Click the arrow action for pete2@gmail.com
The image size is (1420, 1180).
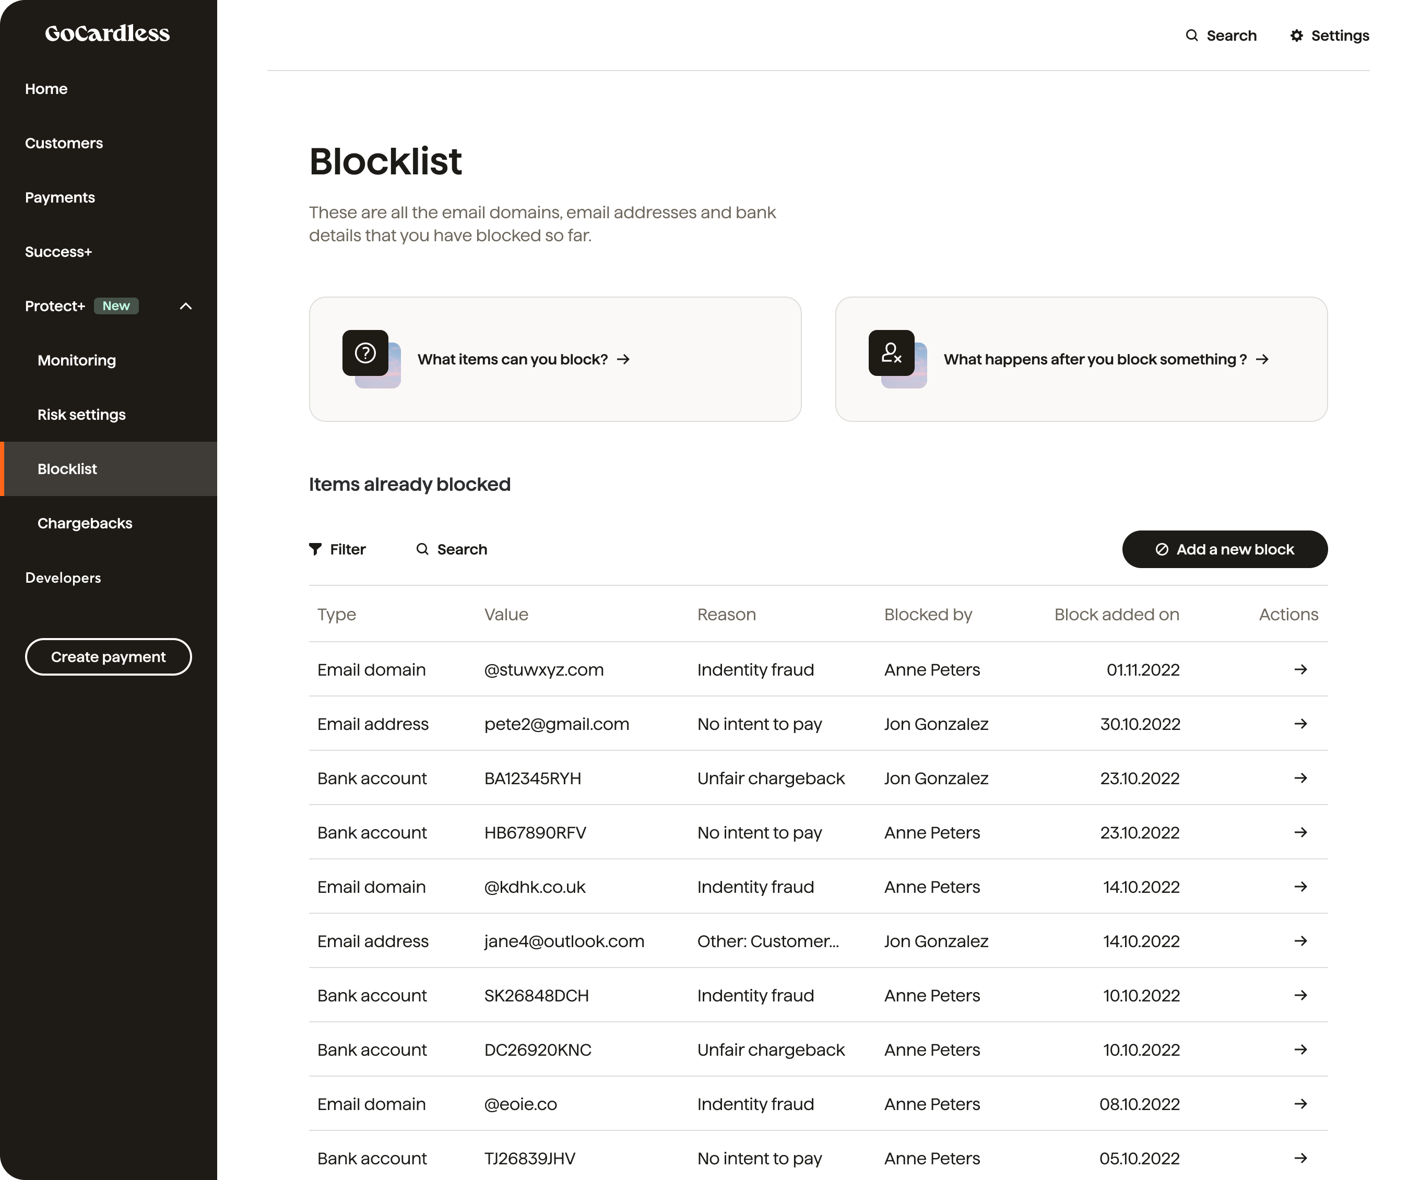click(1300, 724)
